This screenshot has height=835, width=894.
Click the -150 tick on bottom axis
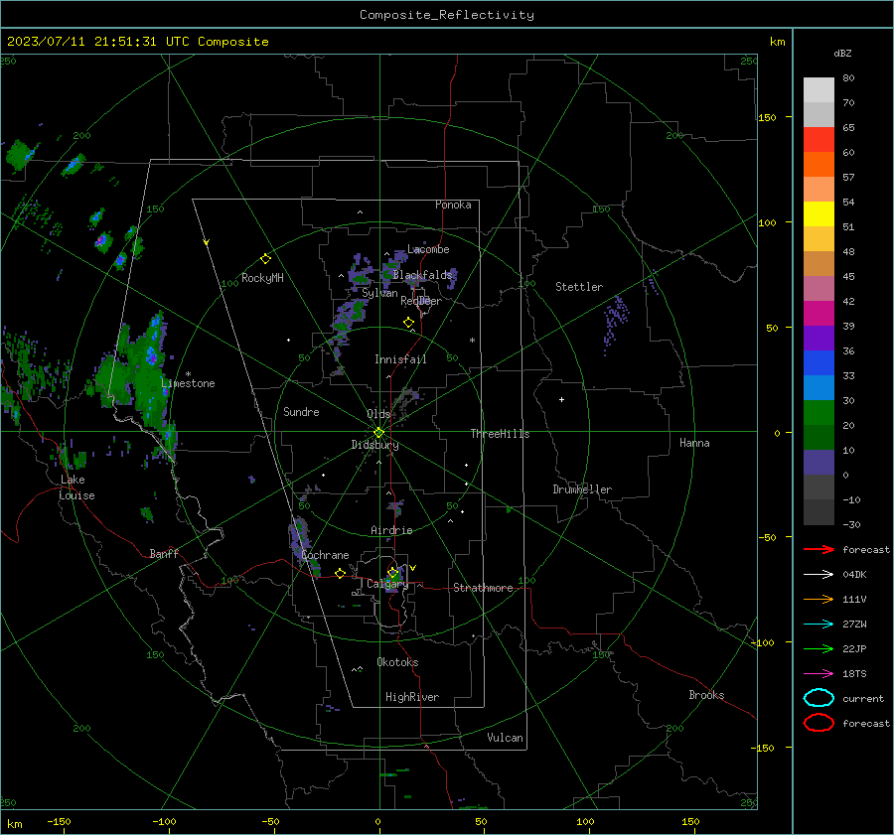pos(59,821)
